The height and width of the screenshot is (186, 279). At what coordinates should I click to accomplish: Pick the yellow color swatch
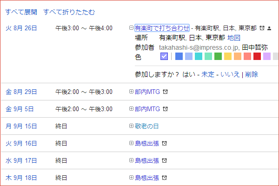coord(228,56)
